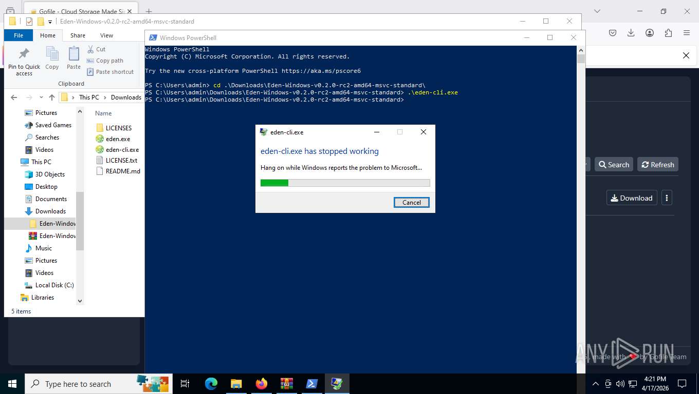699x394 pixels.
Task: Click the PowerShell vertical scrollbar
Action: tap(581, 208)
